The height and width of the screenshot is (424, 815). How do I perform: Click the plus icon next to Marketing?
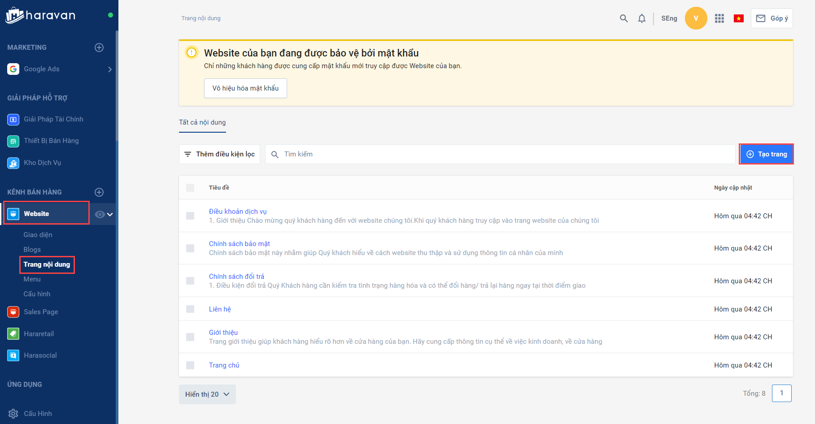[99, 48]
